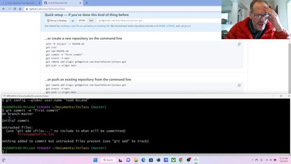The image size is (291, 164).
Task: Follow the .gitignore link
Action: (x=186, y=26)
